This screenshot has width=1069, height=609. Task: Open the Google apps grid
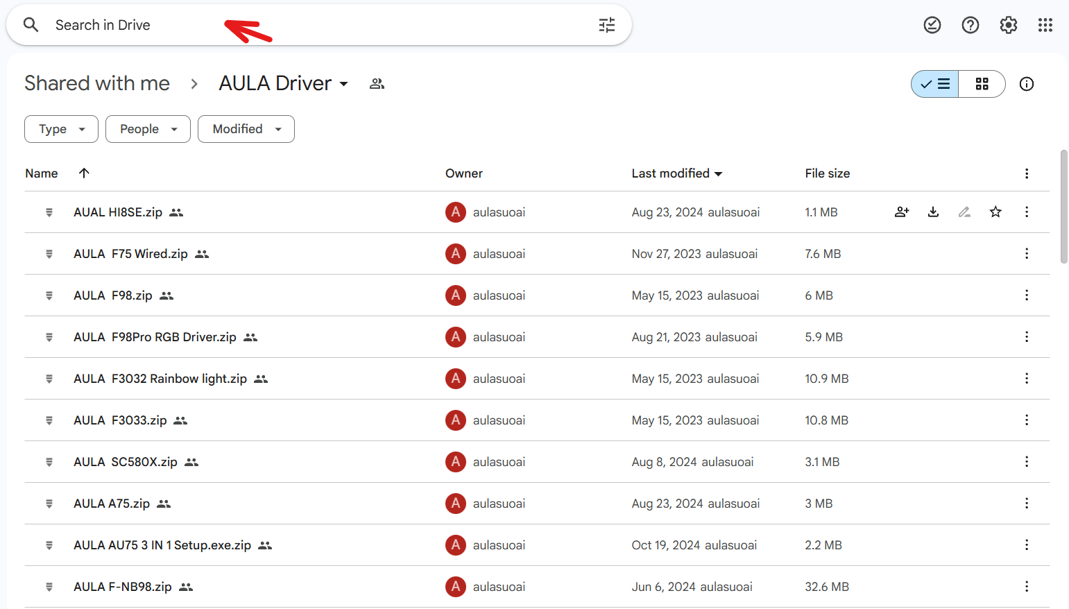(1045, 25)
